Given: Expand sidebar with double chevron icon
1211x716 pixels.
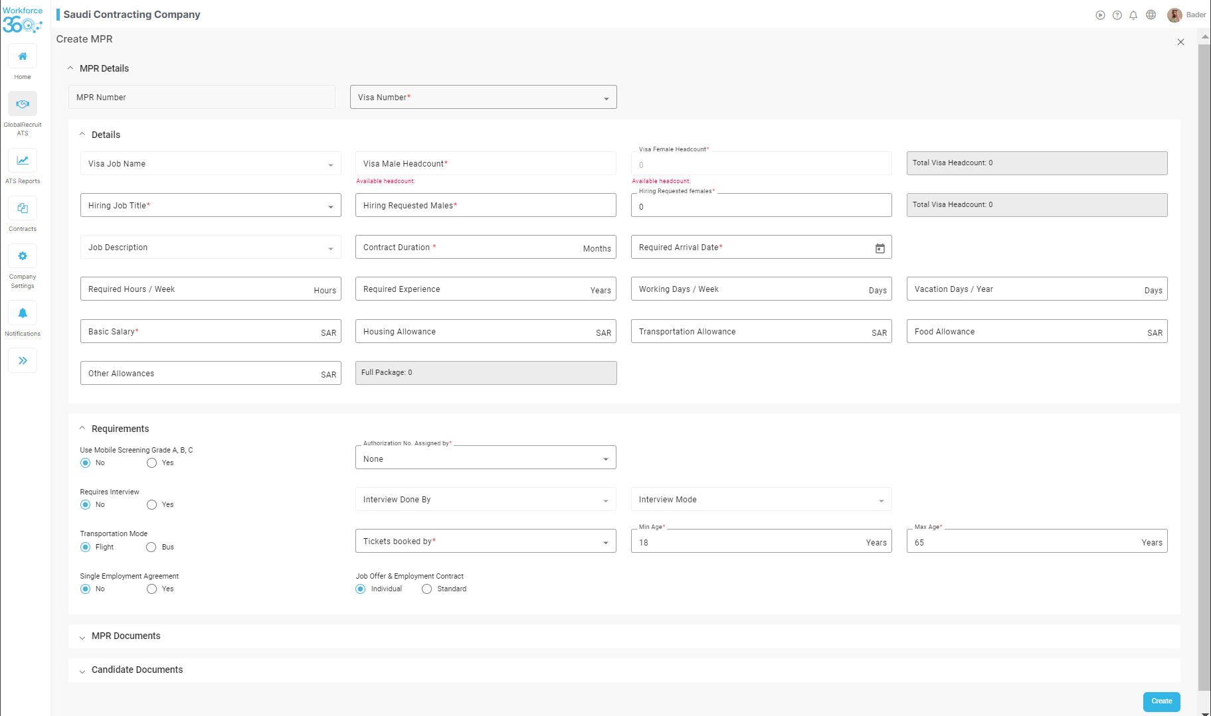Looking at the screenshot, I should coord(23,361).
